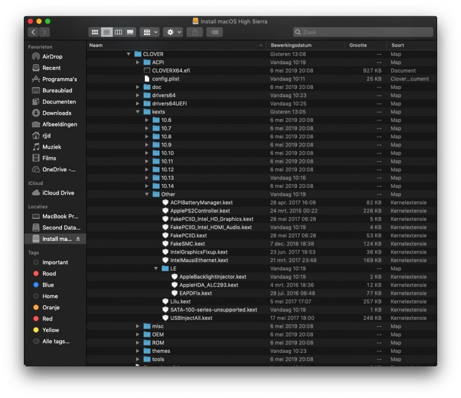Image resolution: width=461 pixels, height=398 pixels.
Task: Switch to gallery view in toolbar
Action: 130,32
